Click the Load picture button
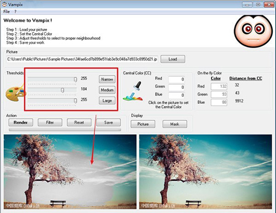Viewport: 276px width, 213px height. coord(173,59)
